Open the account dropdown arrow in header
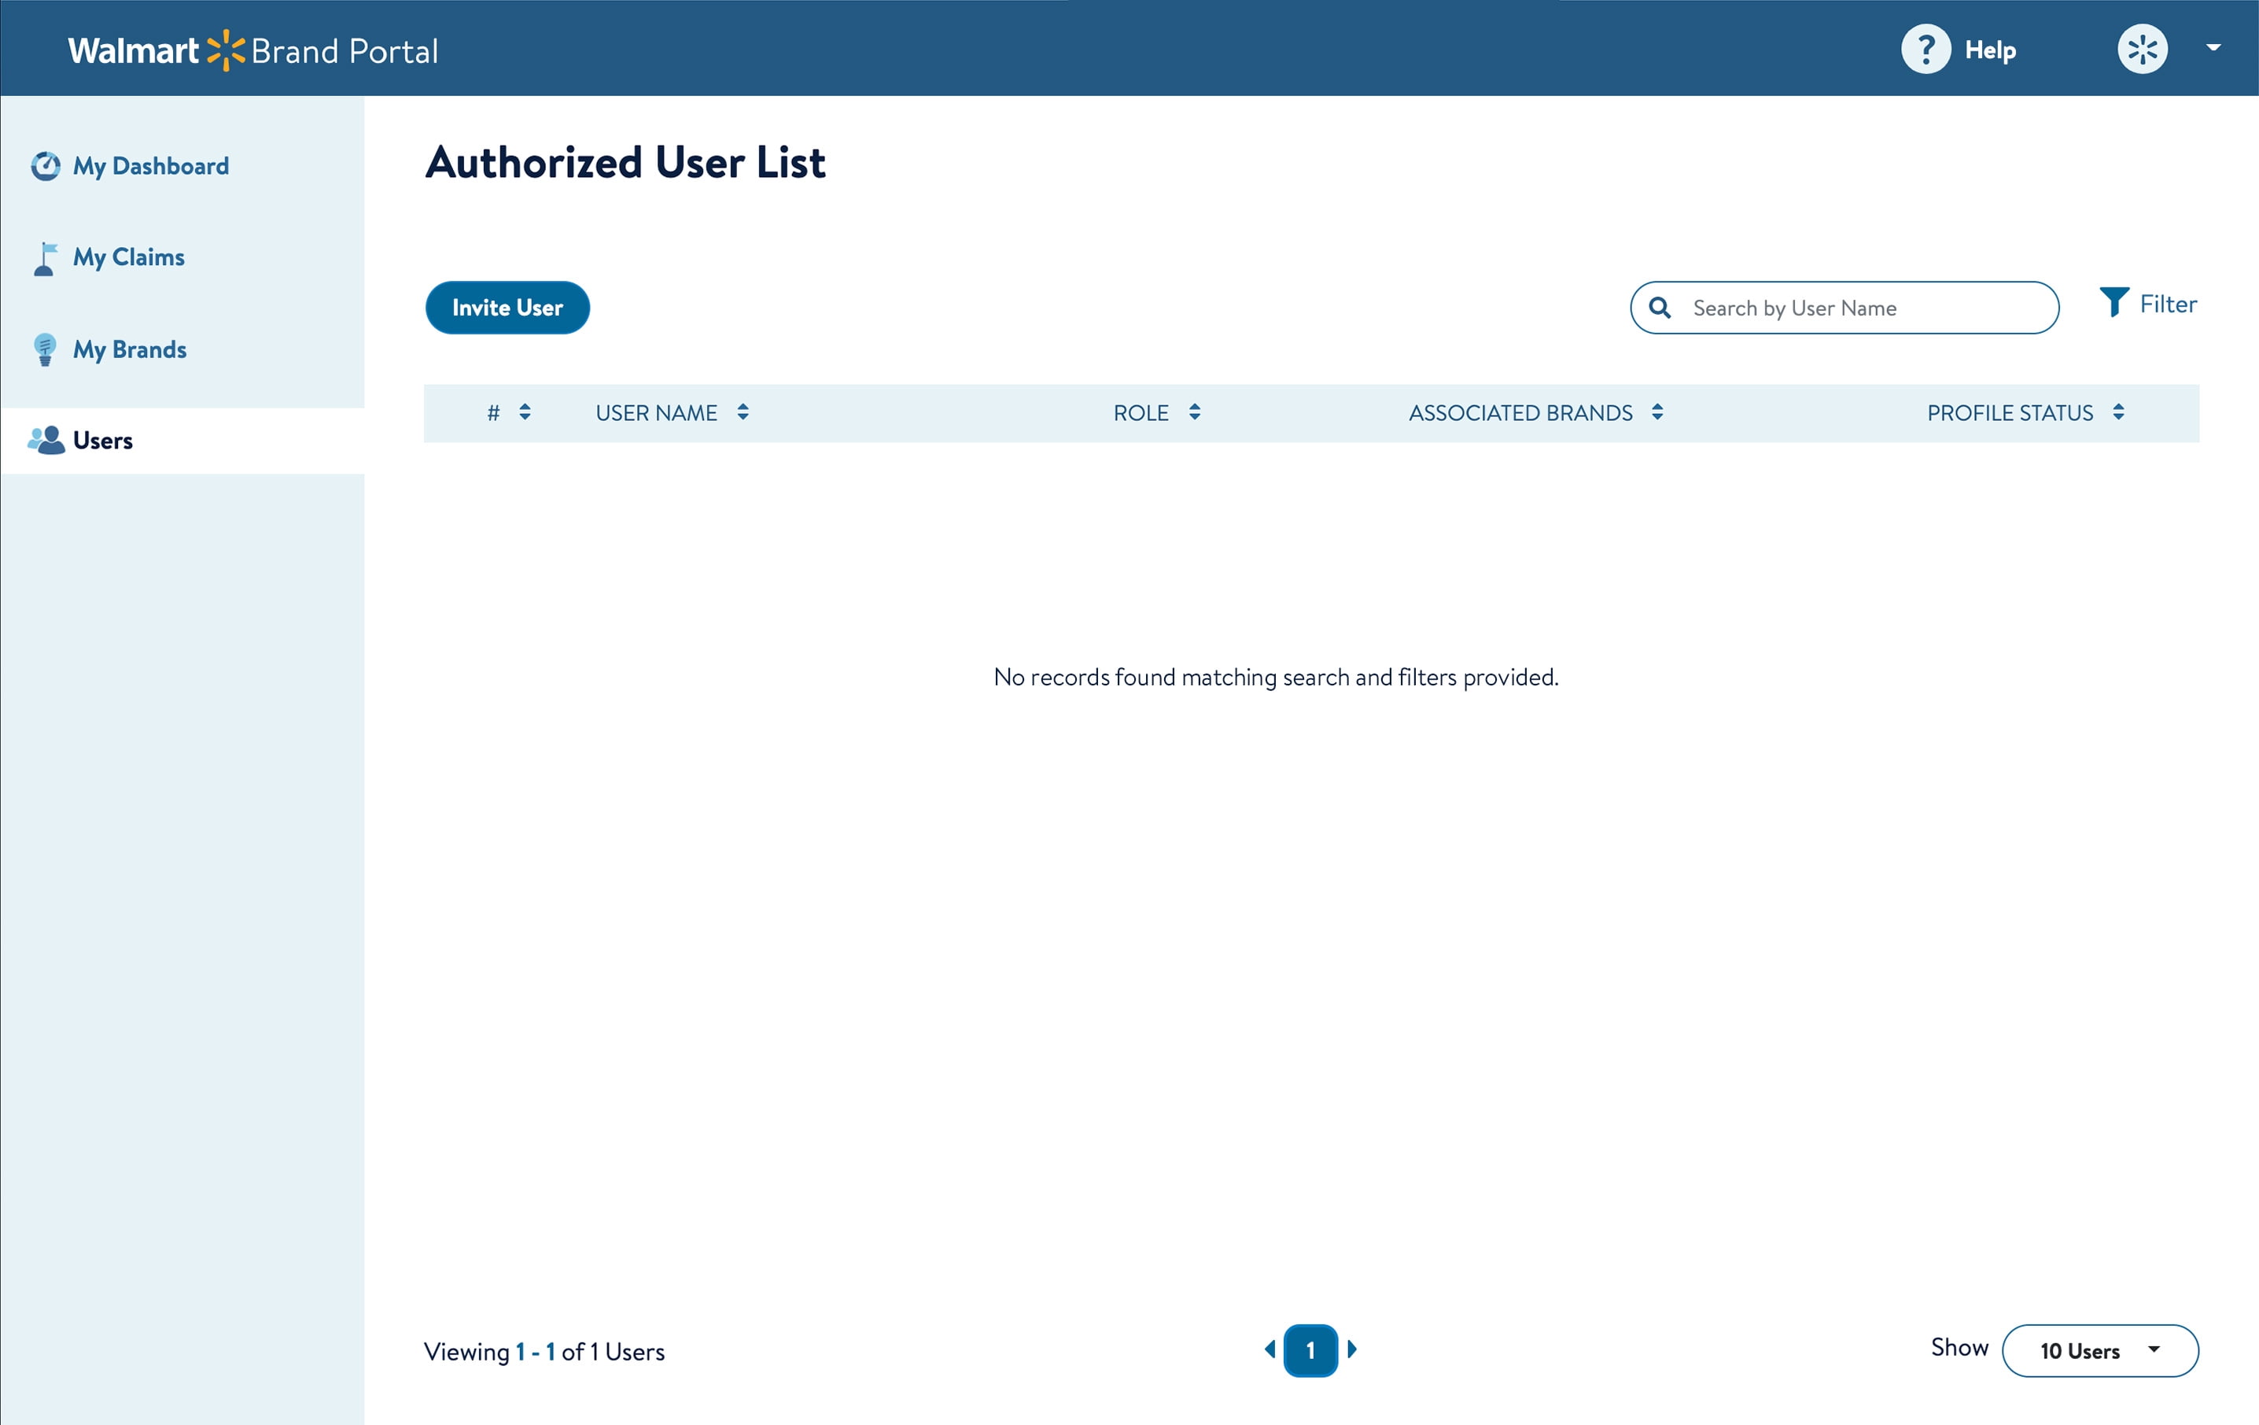 pyautogui.click(x=2213, y=48)
